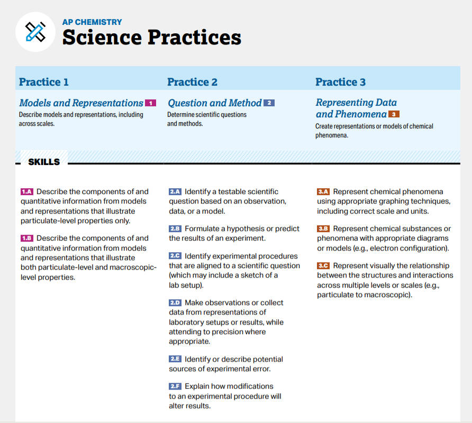The width and height of the screenshot is (472, 423).
Task: Click the SKILLS section label
Action: tap(44, 162)
